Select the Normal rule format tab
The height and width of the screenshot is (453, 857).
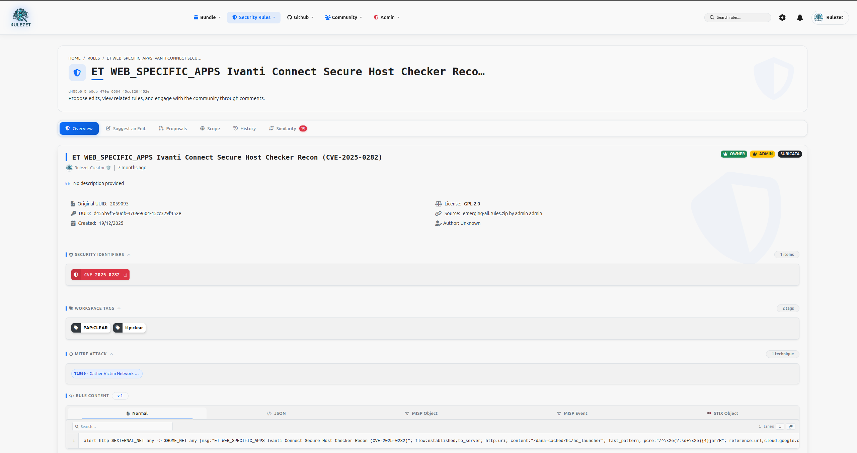pyautogui.click(x=137, y=414)
